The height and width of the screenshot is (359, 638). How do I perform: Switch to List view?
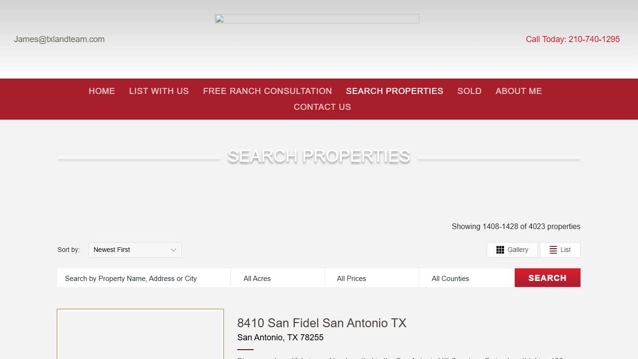[x=560, y=250]
